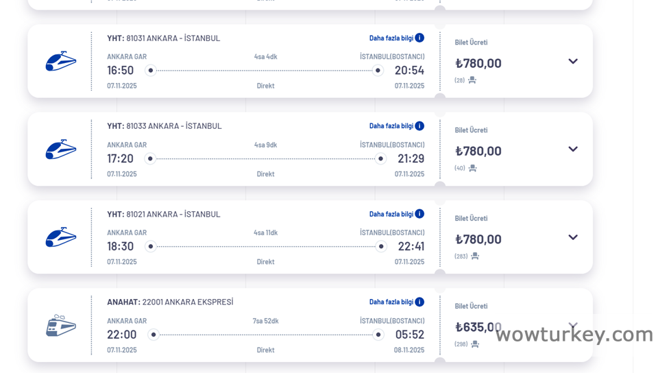Click seat icon under 16:50 train price
The image size is (671, 373).
[472, 80]
